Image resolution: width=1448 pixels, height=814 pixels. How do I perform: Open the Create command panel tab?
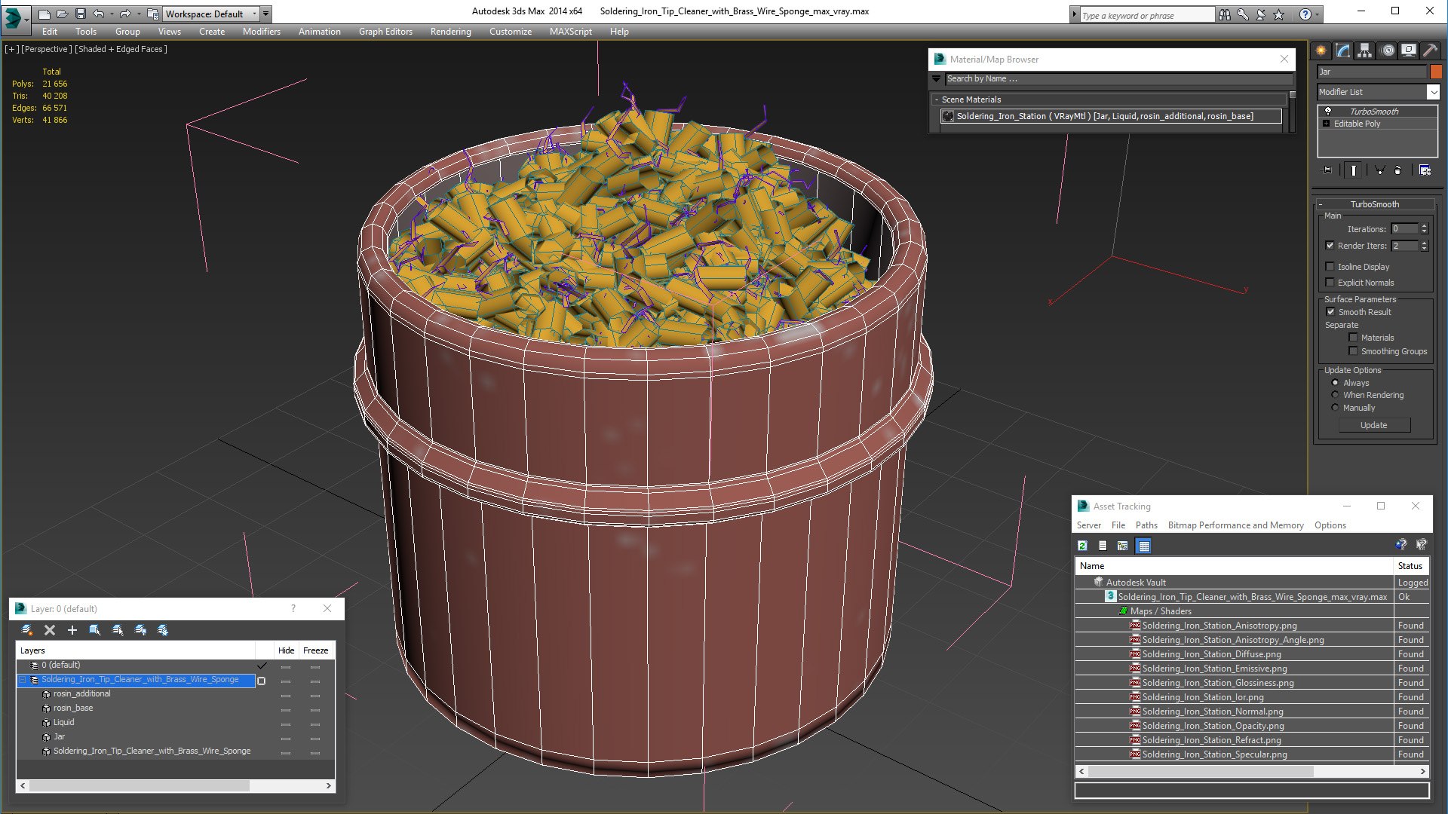coord(1321,50)
